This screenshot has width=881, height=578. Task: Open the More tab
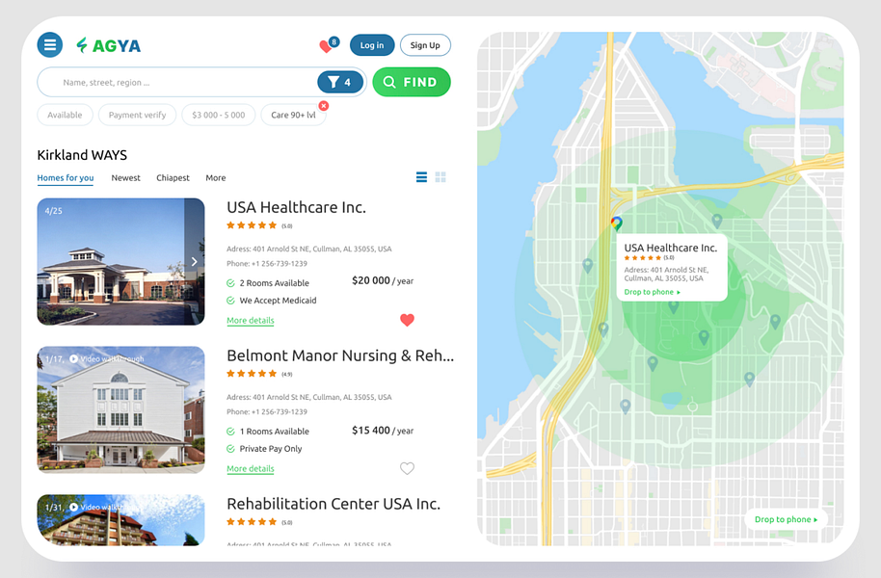pos(216,178)
